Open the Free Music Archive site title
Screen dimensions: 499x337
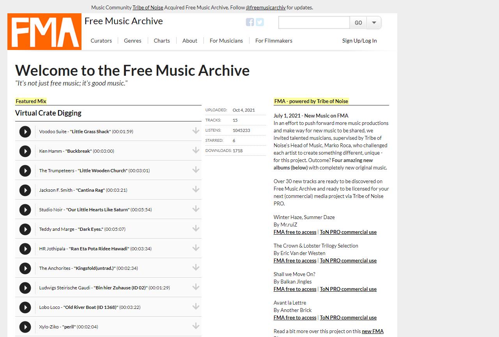pos(124,21)
